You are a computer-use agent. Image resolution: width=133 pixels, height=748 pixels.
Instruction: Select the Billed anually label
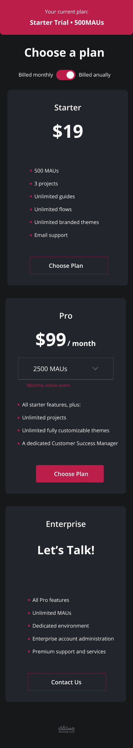coord(94,75)
